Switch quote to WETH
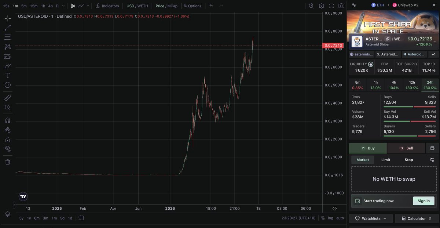 click(x=143, y=6)
